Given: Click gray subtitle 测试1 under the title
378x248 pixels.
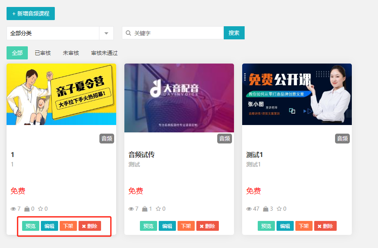Looking at the screenshot, I should point(253,164).
